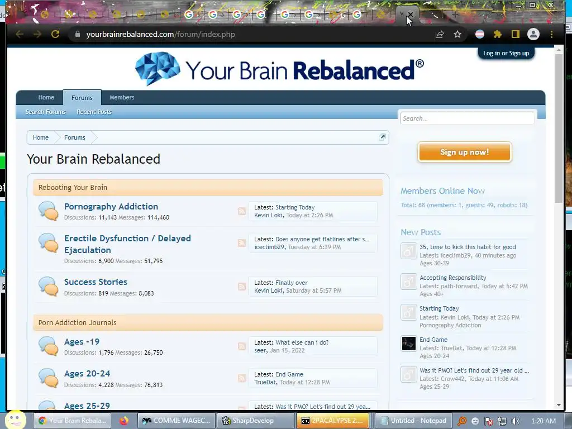This screenshot has height=429, width=572.
Task: Click user iceclimb29 in Erectile Dysfunction row
Action: pos(269,247)
